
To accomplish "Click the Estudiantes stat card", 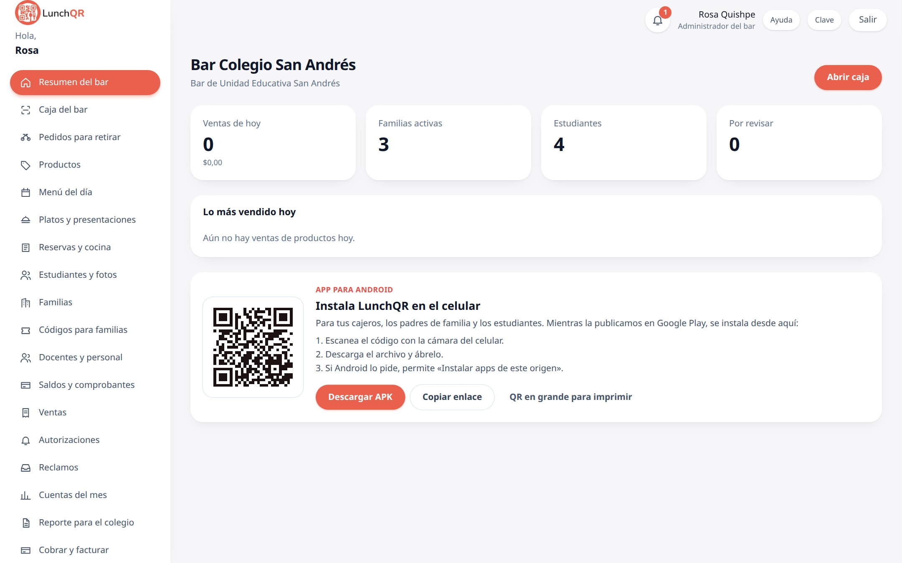I will click(624, 143).
